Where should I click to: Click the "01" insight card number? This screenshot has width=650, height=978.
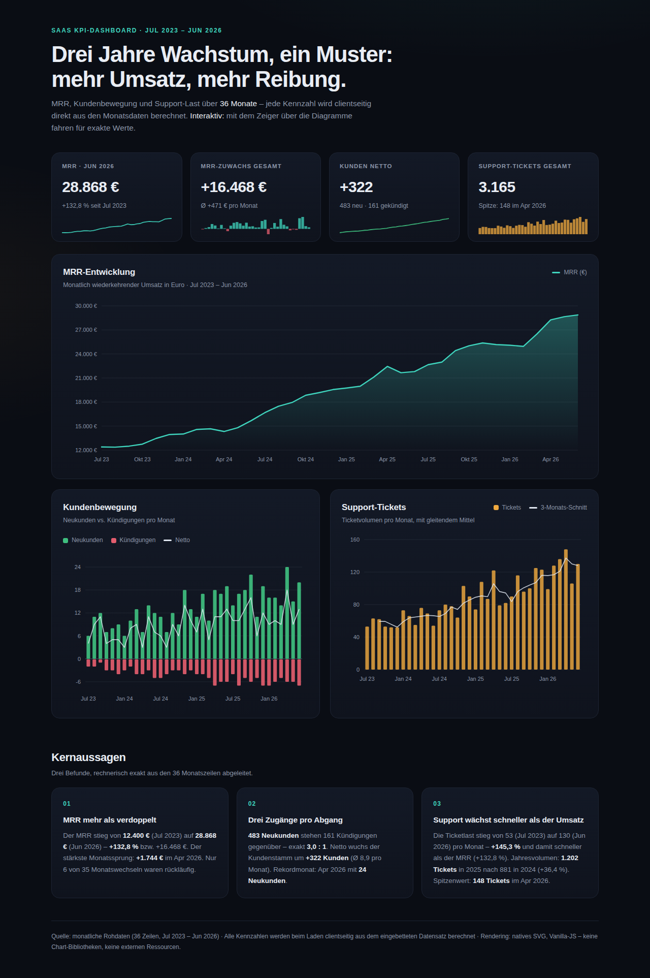pos(67,804)
